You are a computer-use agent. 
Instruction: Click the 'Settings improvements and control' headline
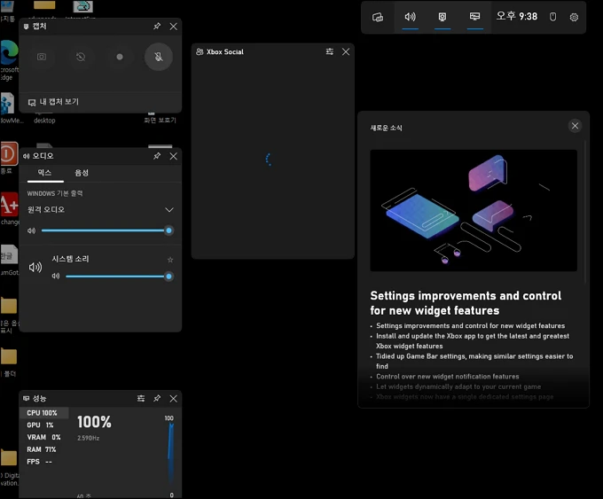pos(466,303)
